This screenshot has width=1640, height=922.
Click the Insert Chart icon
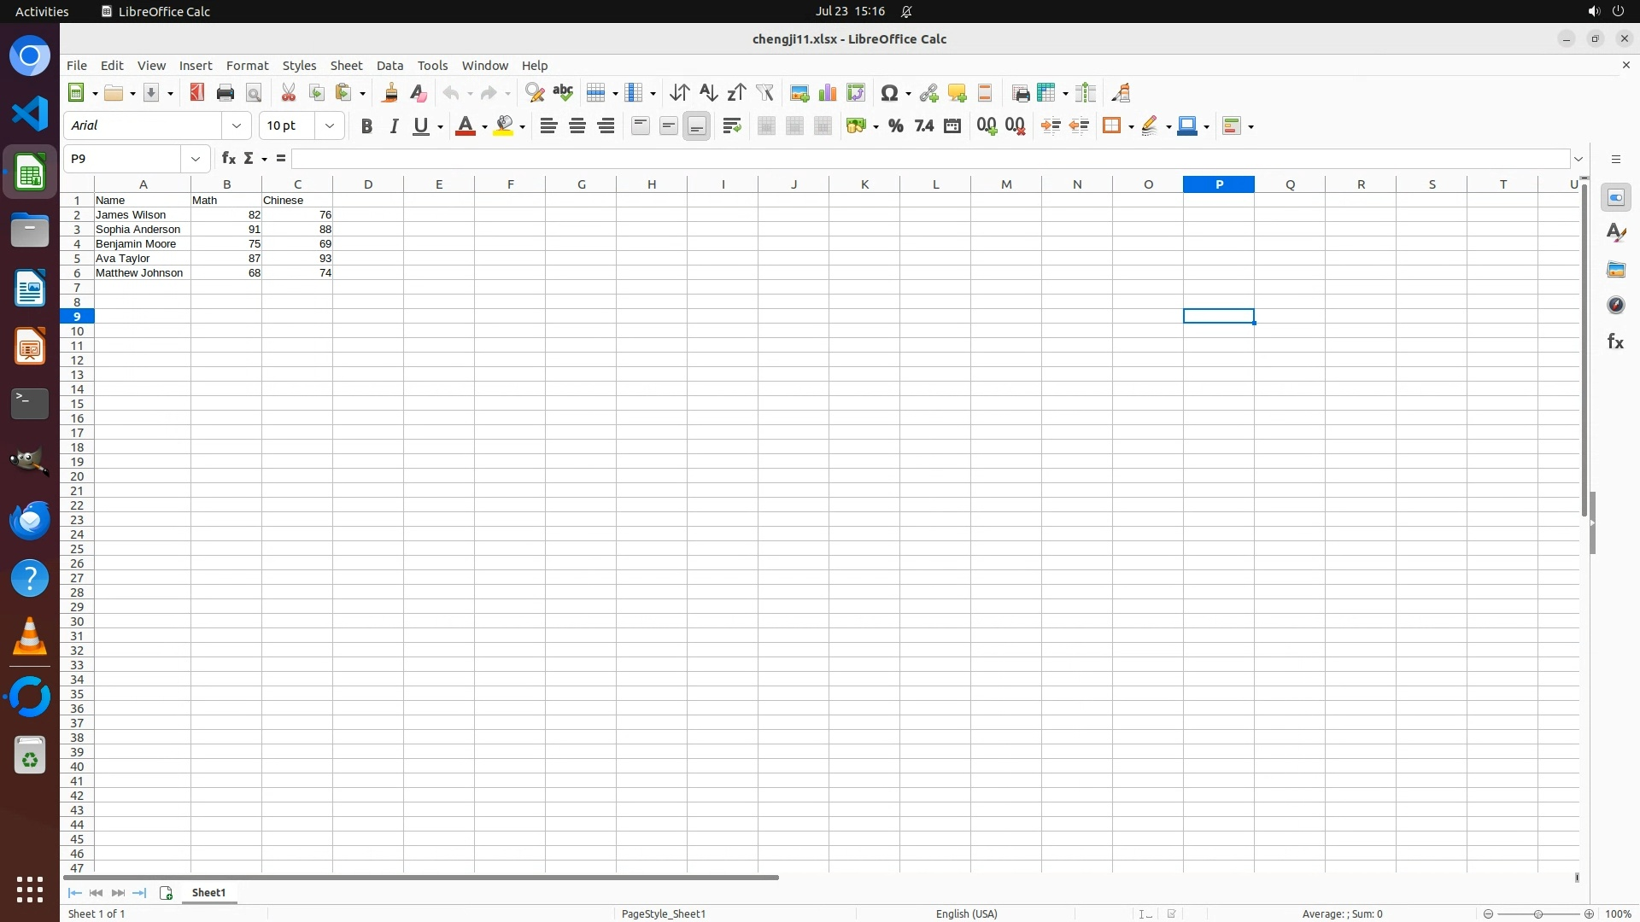pos(827,93)
